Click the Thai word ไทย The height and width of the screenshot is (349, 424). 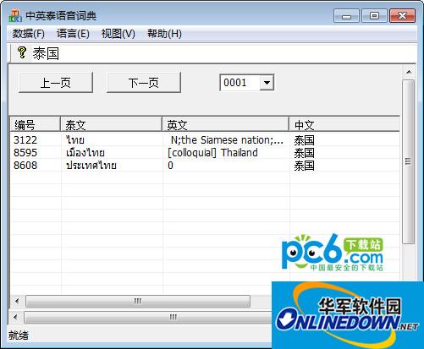coord(75,140)
